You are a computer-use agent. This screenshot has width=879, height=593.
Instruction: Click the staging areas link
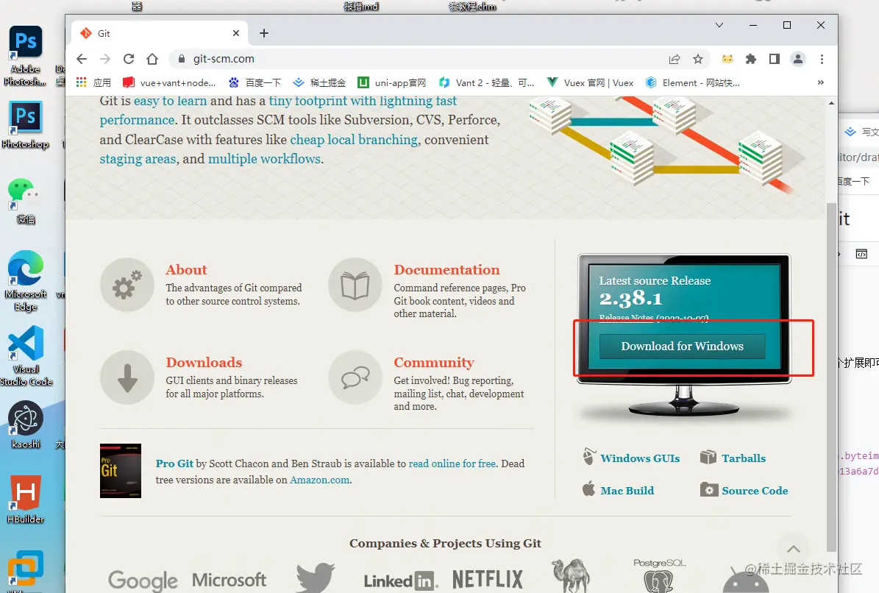(138, 159)
